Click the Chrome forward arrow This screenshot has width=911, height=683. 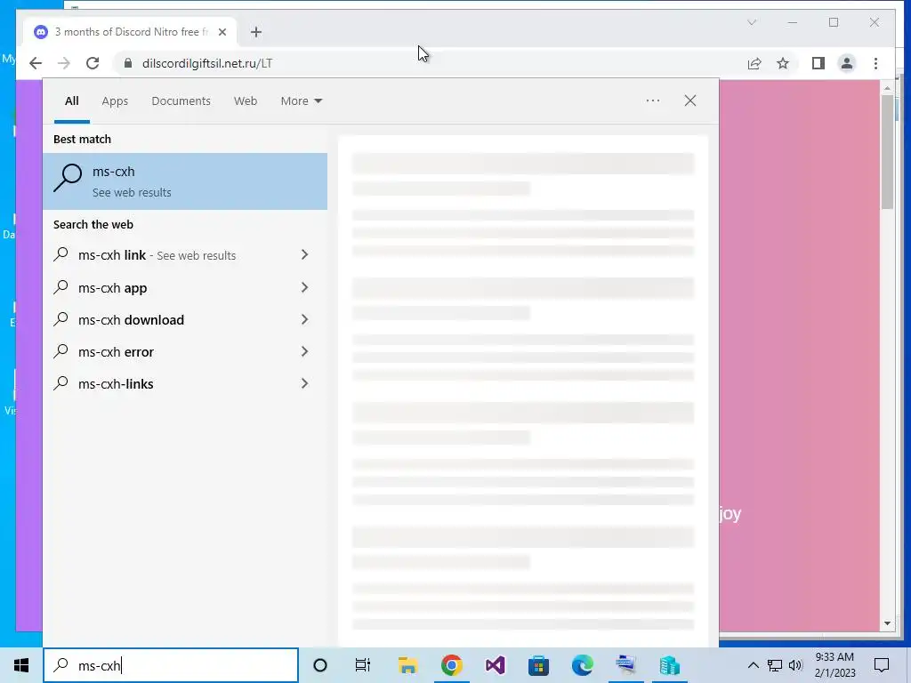[64, 63]
